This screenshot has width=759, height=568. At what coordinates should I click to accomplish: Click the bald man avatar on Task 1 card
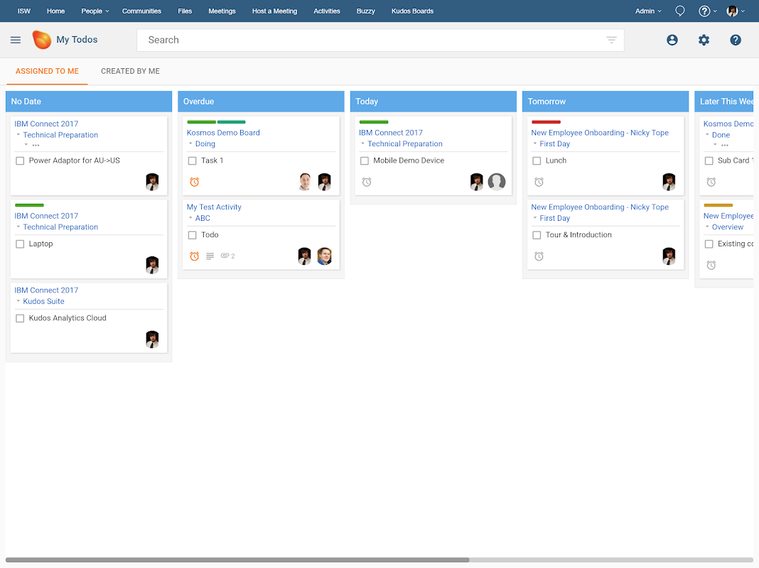pyautogui.click(x=305, y=182)
